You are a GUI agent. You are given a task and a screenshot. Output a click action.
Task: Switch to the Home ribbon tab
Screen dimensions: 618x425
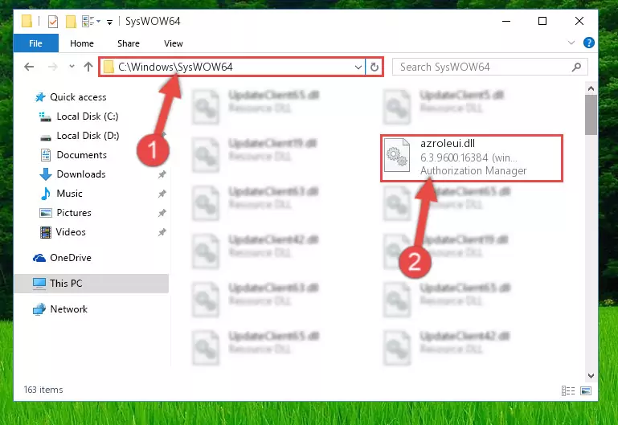point(82,43)
